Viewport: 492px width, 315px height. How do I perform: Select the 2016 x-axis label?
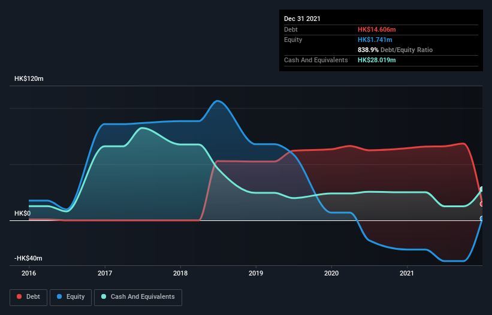point(29,273)
